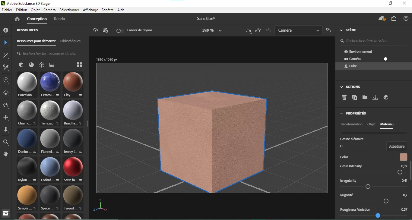Open the Affichage menu

click(90, 10)
